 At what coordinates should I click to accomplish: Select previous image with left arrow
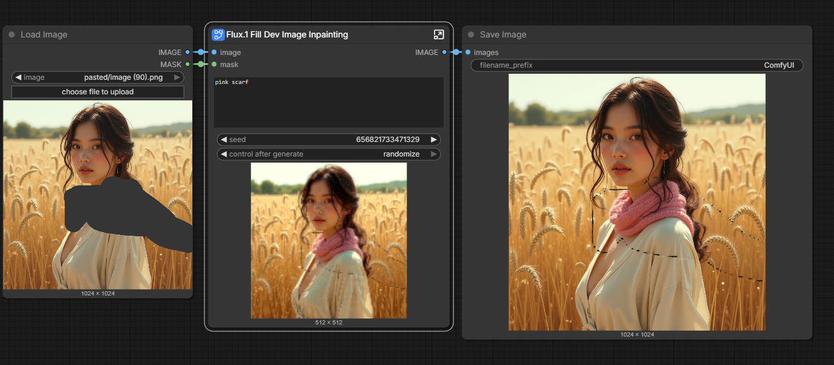18,77
